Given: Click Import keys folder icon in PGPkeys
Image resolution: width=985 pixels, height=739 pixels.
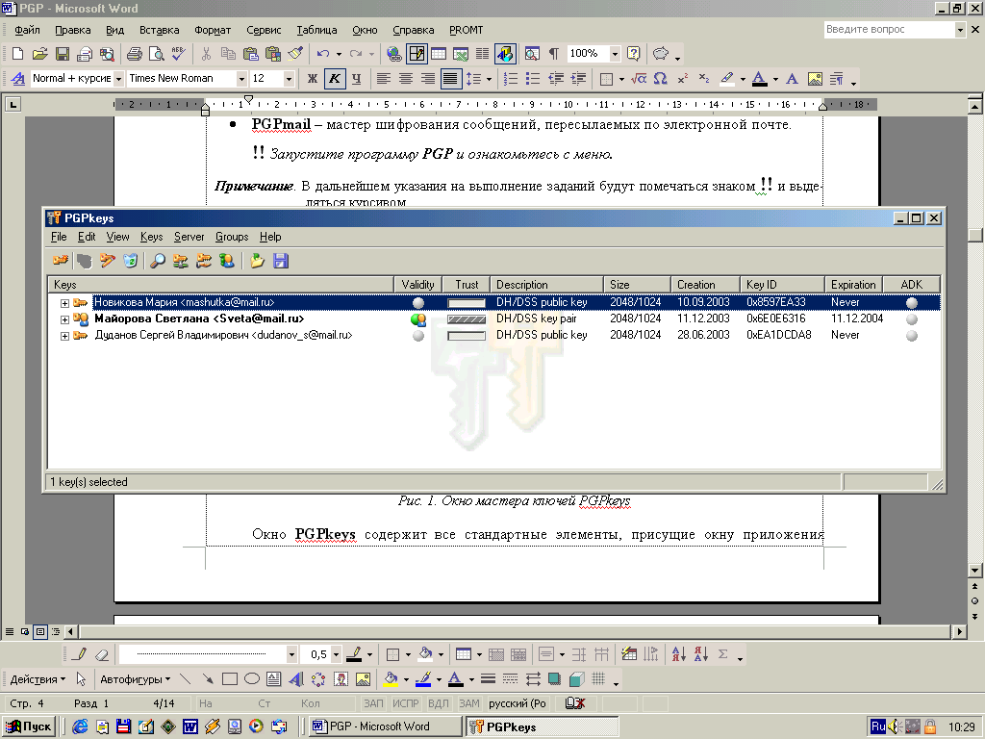Looking at the screenshot, I should tap(257, 260).
